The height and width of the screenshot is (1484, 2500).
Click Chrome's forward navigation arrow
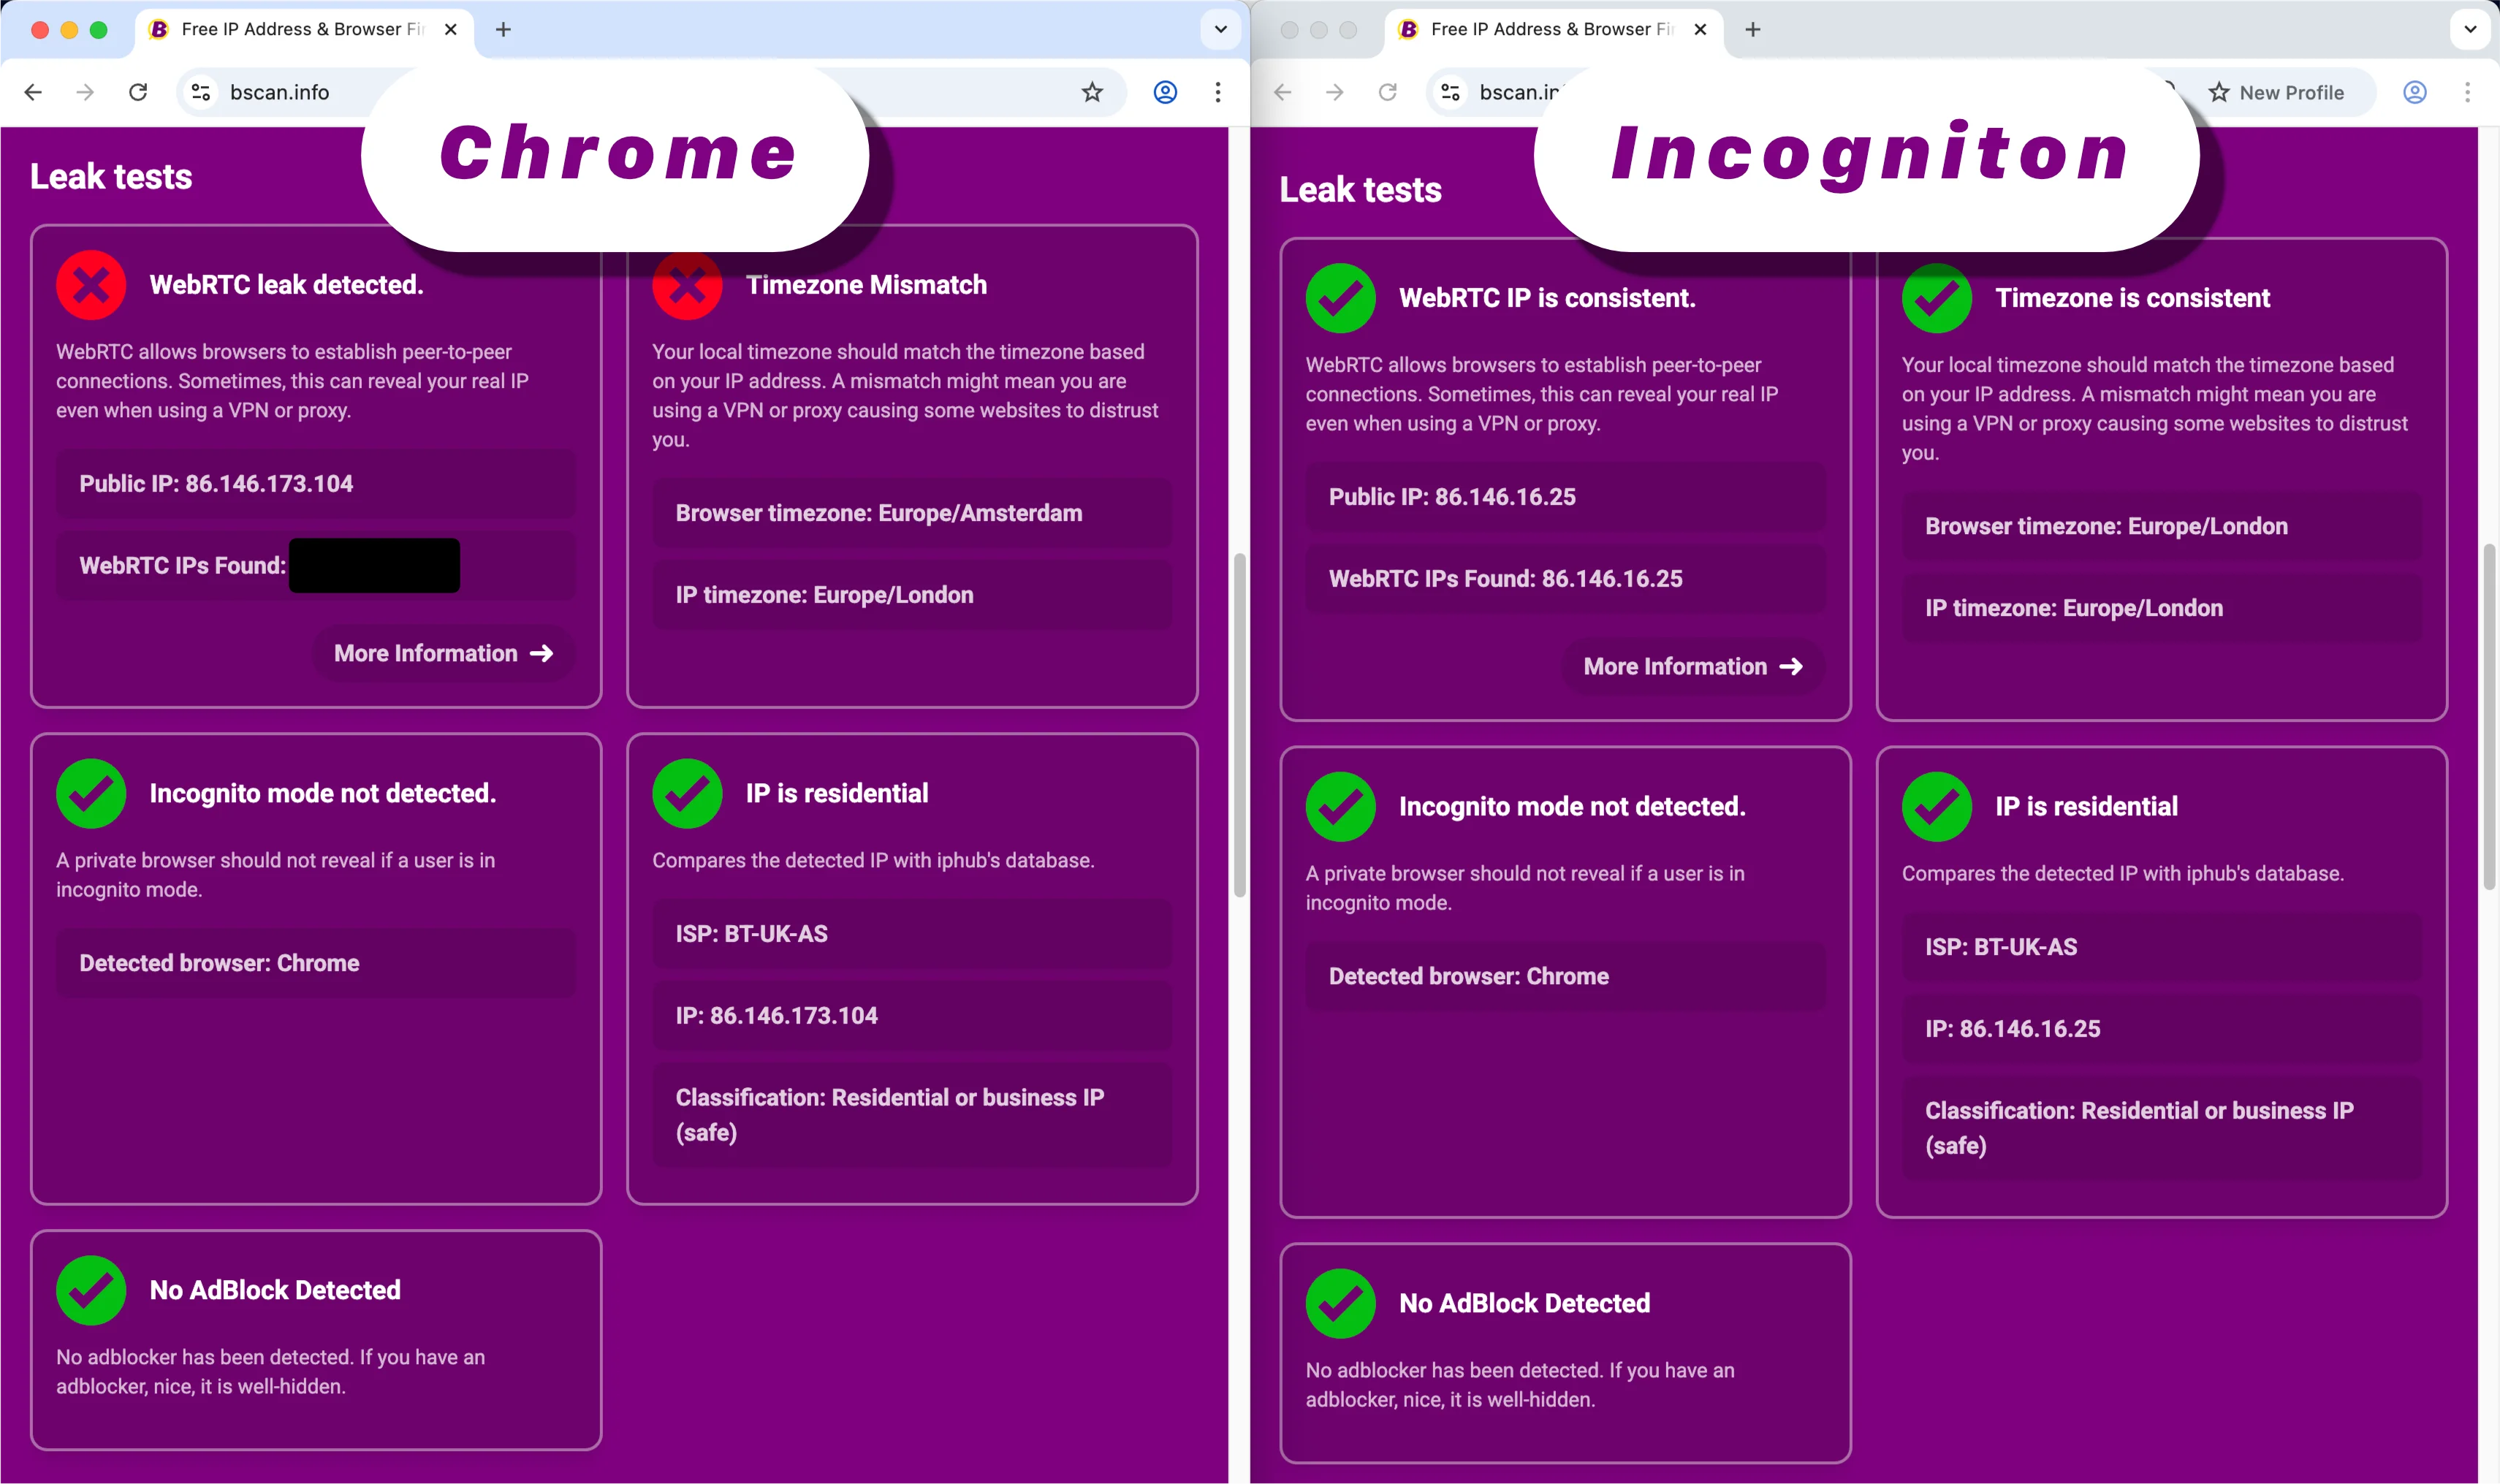point(85,92)
